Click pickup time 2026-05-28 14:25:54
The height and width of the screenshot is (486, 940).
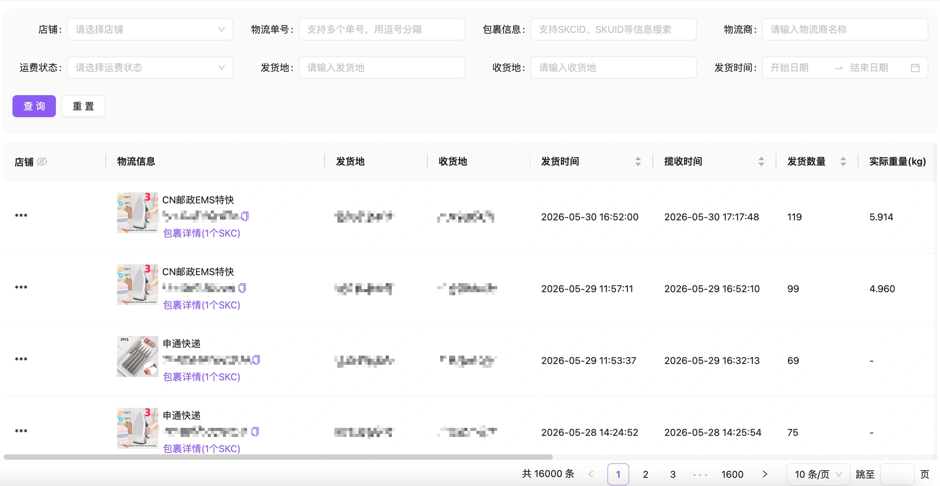coord(713,432)
